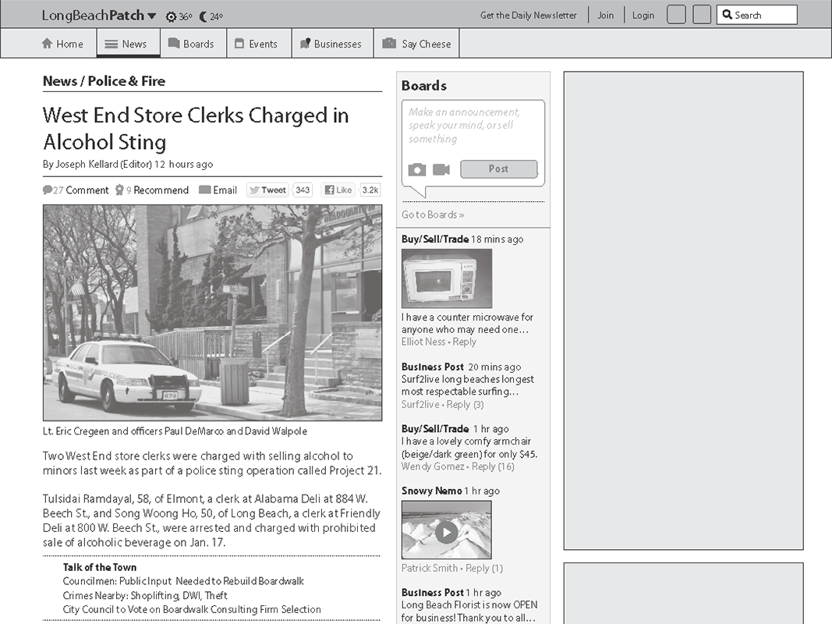Viewport: 832px width, 624px height.
Task: Reply to Elliot Ness post
Action: [x=464, y=342]
